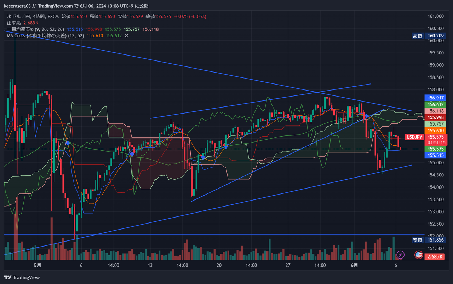Click the 159.000 price scale label

(x=436, y=65)
